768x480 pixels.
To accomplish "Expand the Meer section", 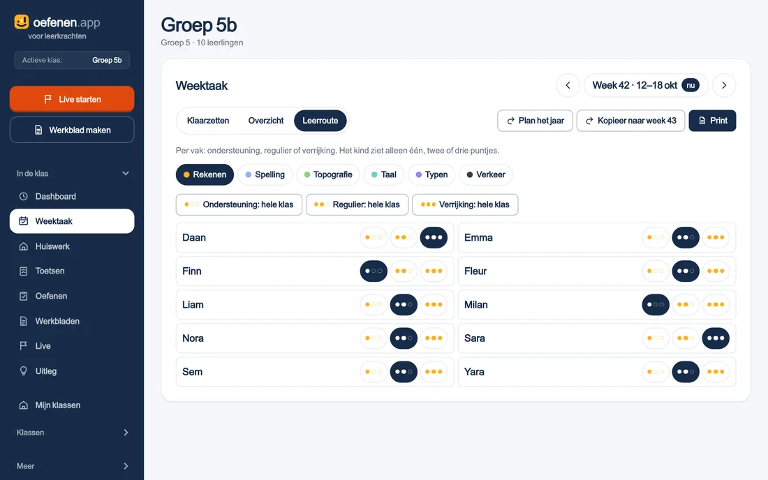I will [x=126, y=466].
